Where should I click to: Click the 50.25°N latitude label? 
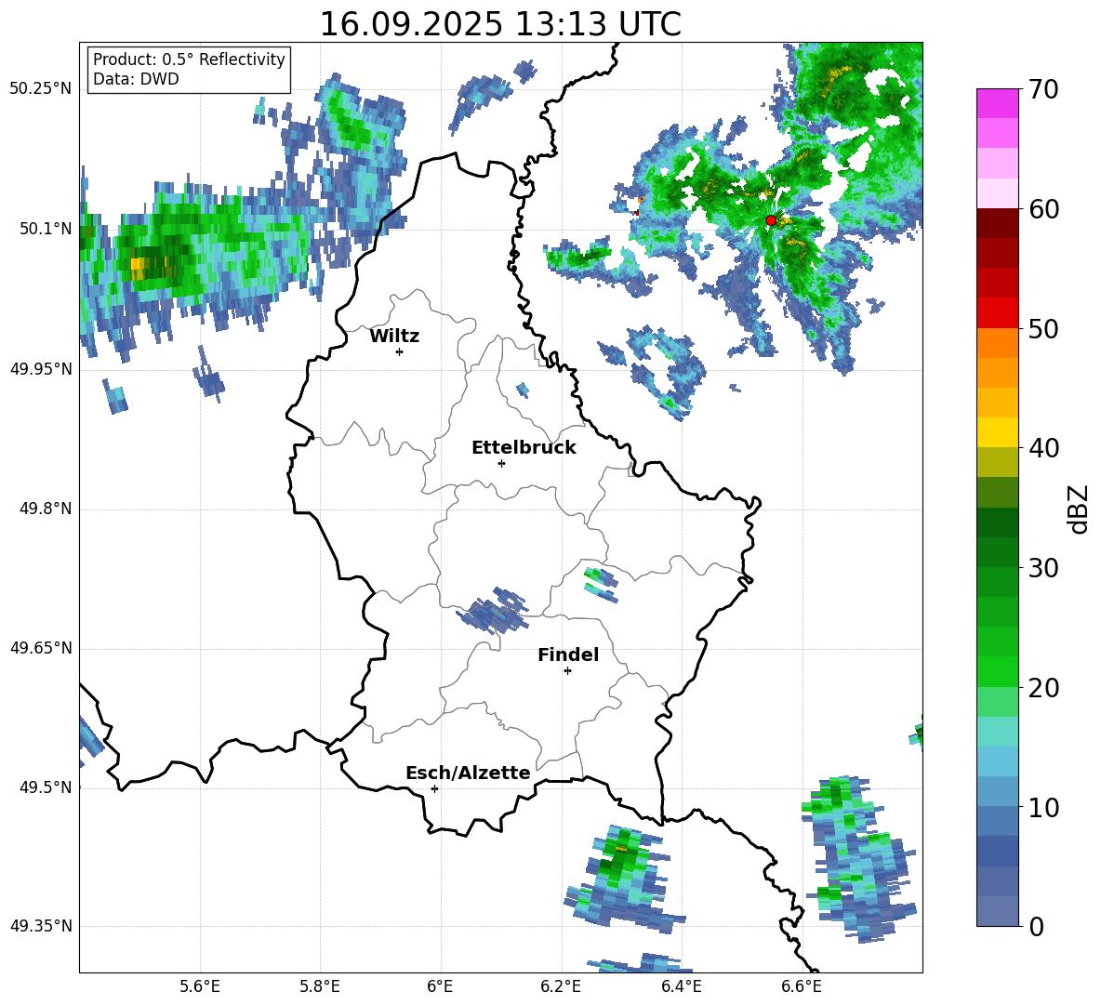(x=41, y=89)
